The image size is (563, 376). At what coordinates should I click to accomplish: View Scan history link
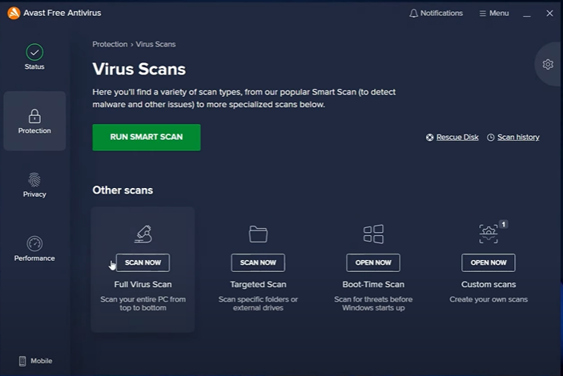[518, 137]
